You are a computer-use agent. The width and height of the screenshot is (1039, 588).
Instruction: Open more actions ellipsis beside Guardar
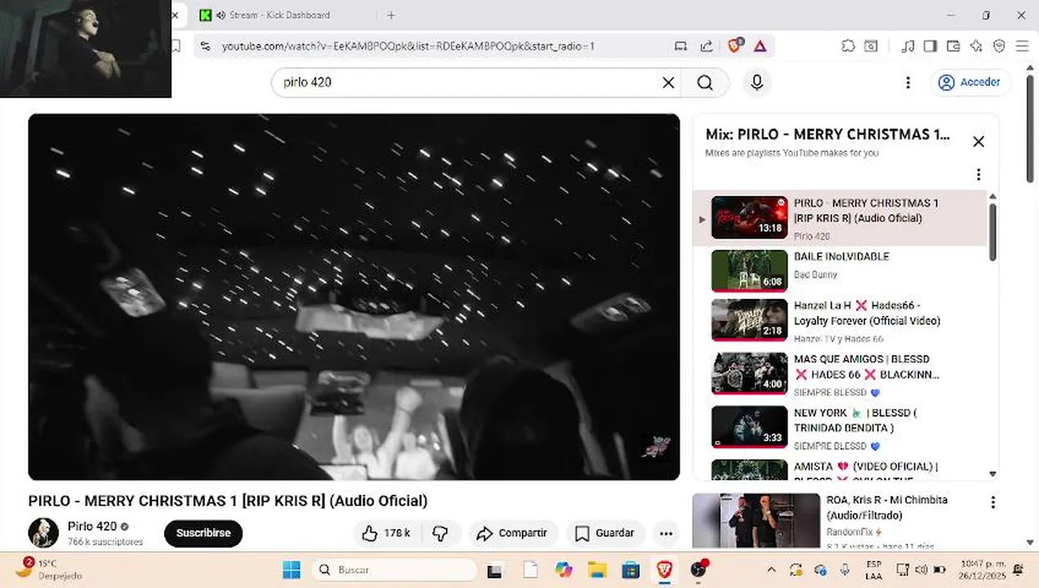pyautogui.click(x=666, y=533)
